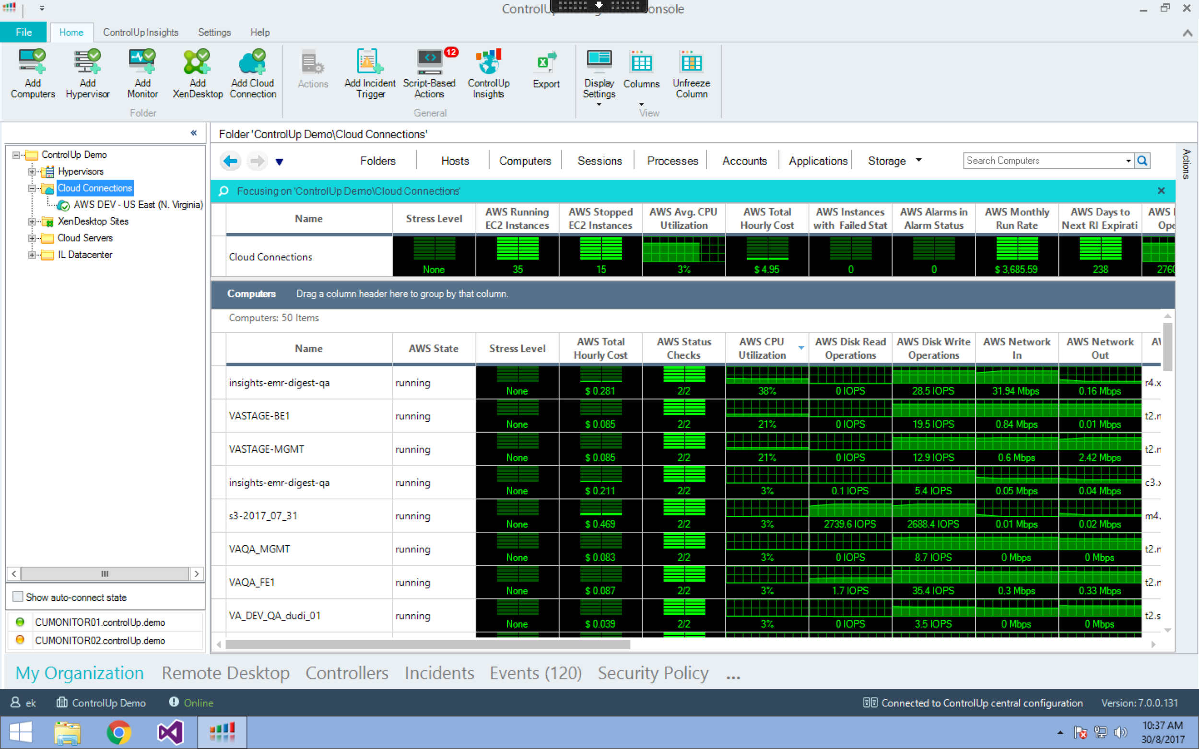Sort by the AWS CPU Utilization column
1199x749 pixels.
tap(762, 348)
